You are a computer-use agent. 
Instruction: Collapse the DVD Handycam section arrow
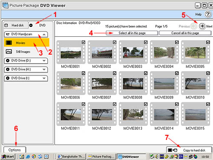(44, 35)
